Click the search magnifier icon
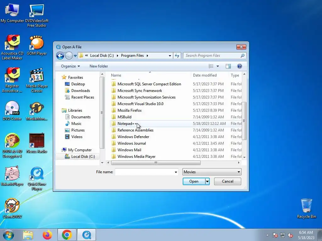This screenshot has height=241, width=322. [x=242, y=56]
